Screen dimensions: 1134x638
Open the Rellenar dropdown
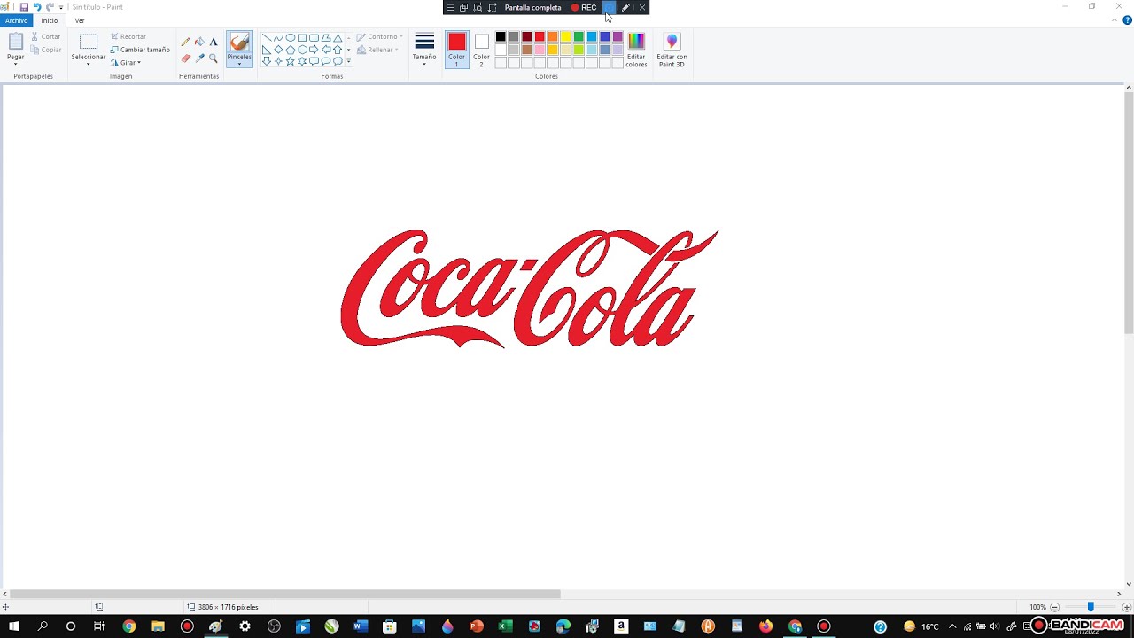coord(377,50)
